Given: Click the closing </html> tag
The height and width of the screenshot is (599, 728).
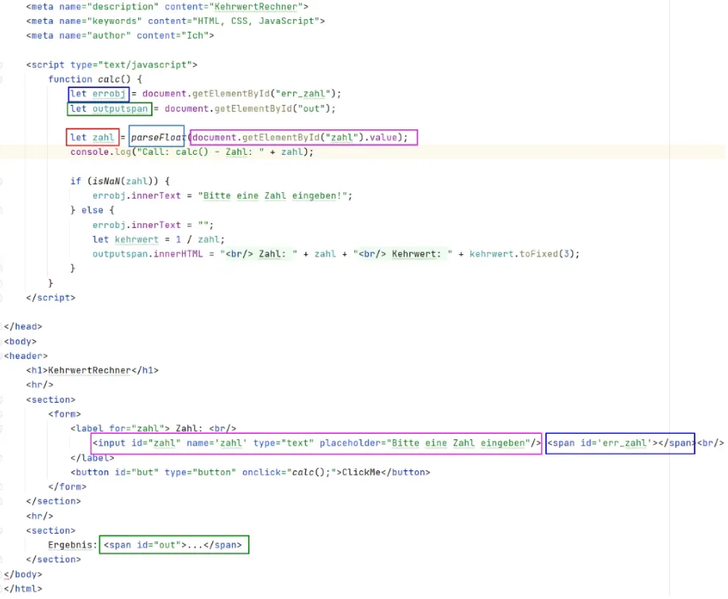Looking at the screenshot, I should pyautogui.click(x=23, y=589).
